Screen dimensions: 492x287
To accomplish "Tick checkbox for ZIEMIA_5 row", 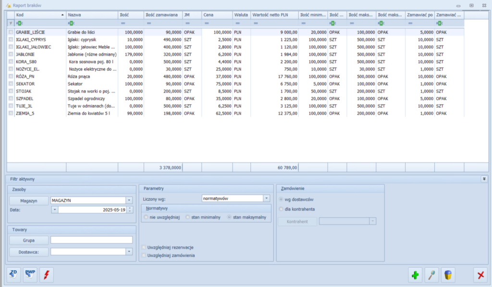I will (x=11, y=113).
